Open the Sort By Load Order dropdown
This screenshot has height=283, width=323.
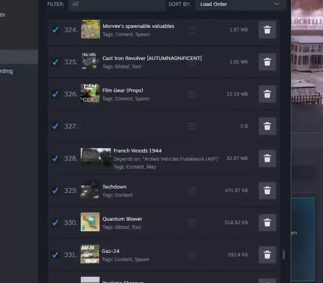pyautogui.click(x=240, y=4)
